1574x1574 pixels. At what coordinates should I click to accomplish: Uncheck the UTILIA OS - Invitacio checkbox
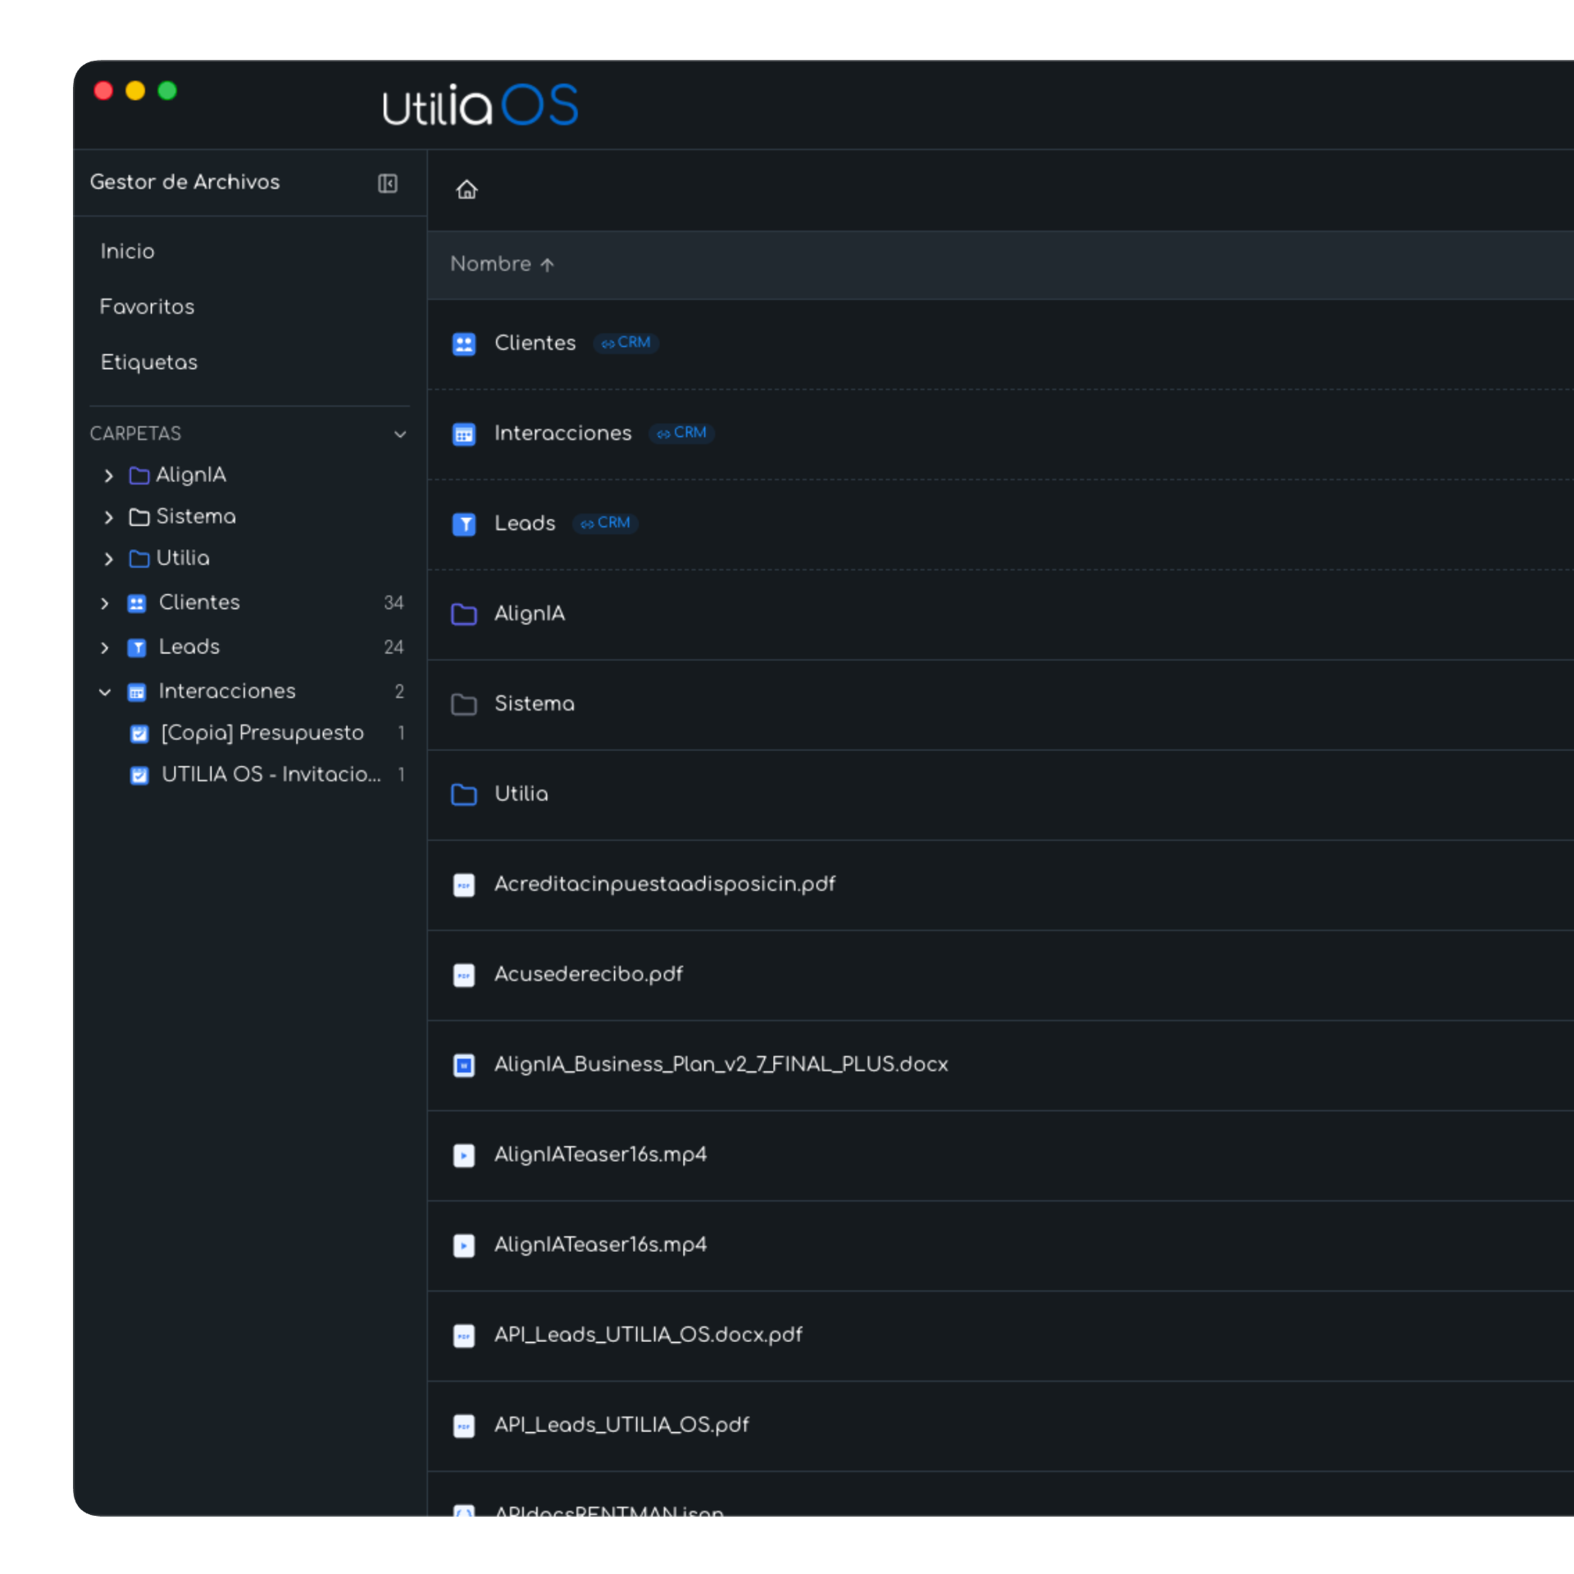click(x=139, y=775)
